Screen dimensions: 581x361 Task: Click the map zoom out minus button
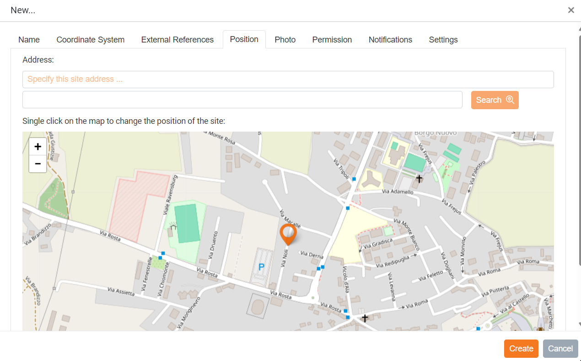click(x=38, y=164)
